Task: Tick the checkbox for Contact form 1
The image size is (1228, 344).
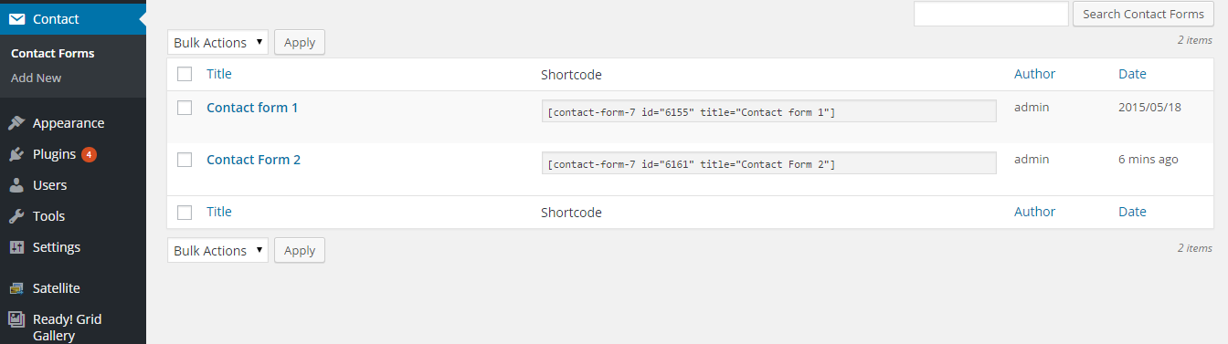Action: pos(185,108)
